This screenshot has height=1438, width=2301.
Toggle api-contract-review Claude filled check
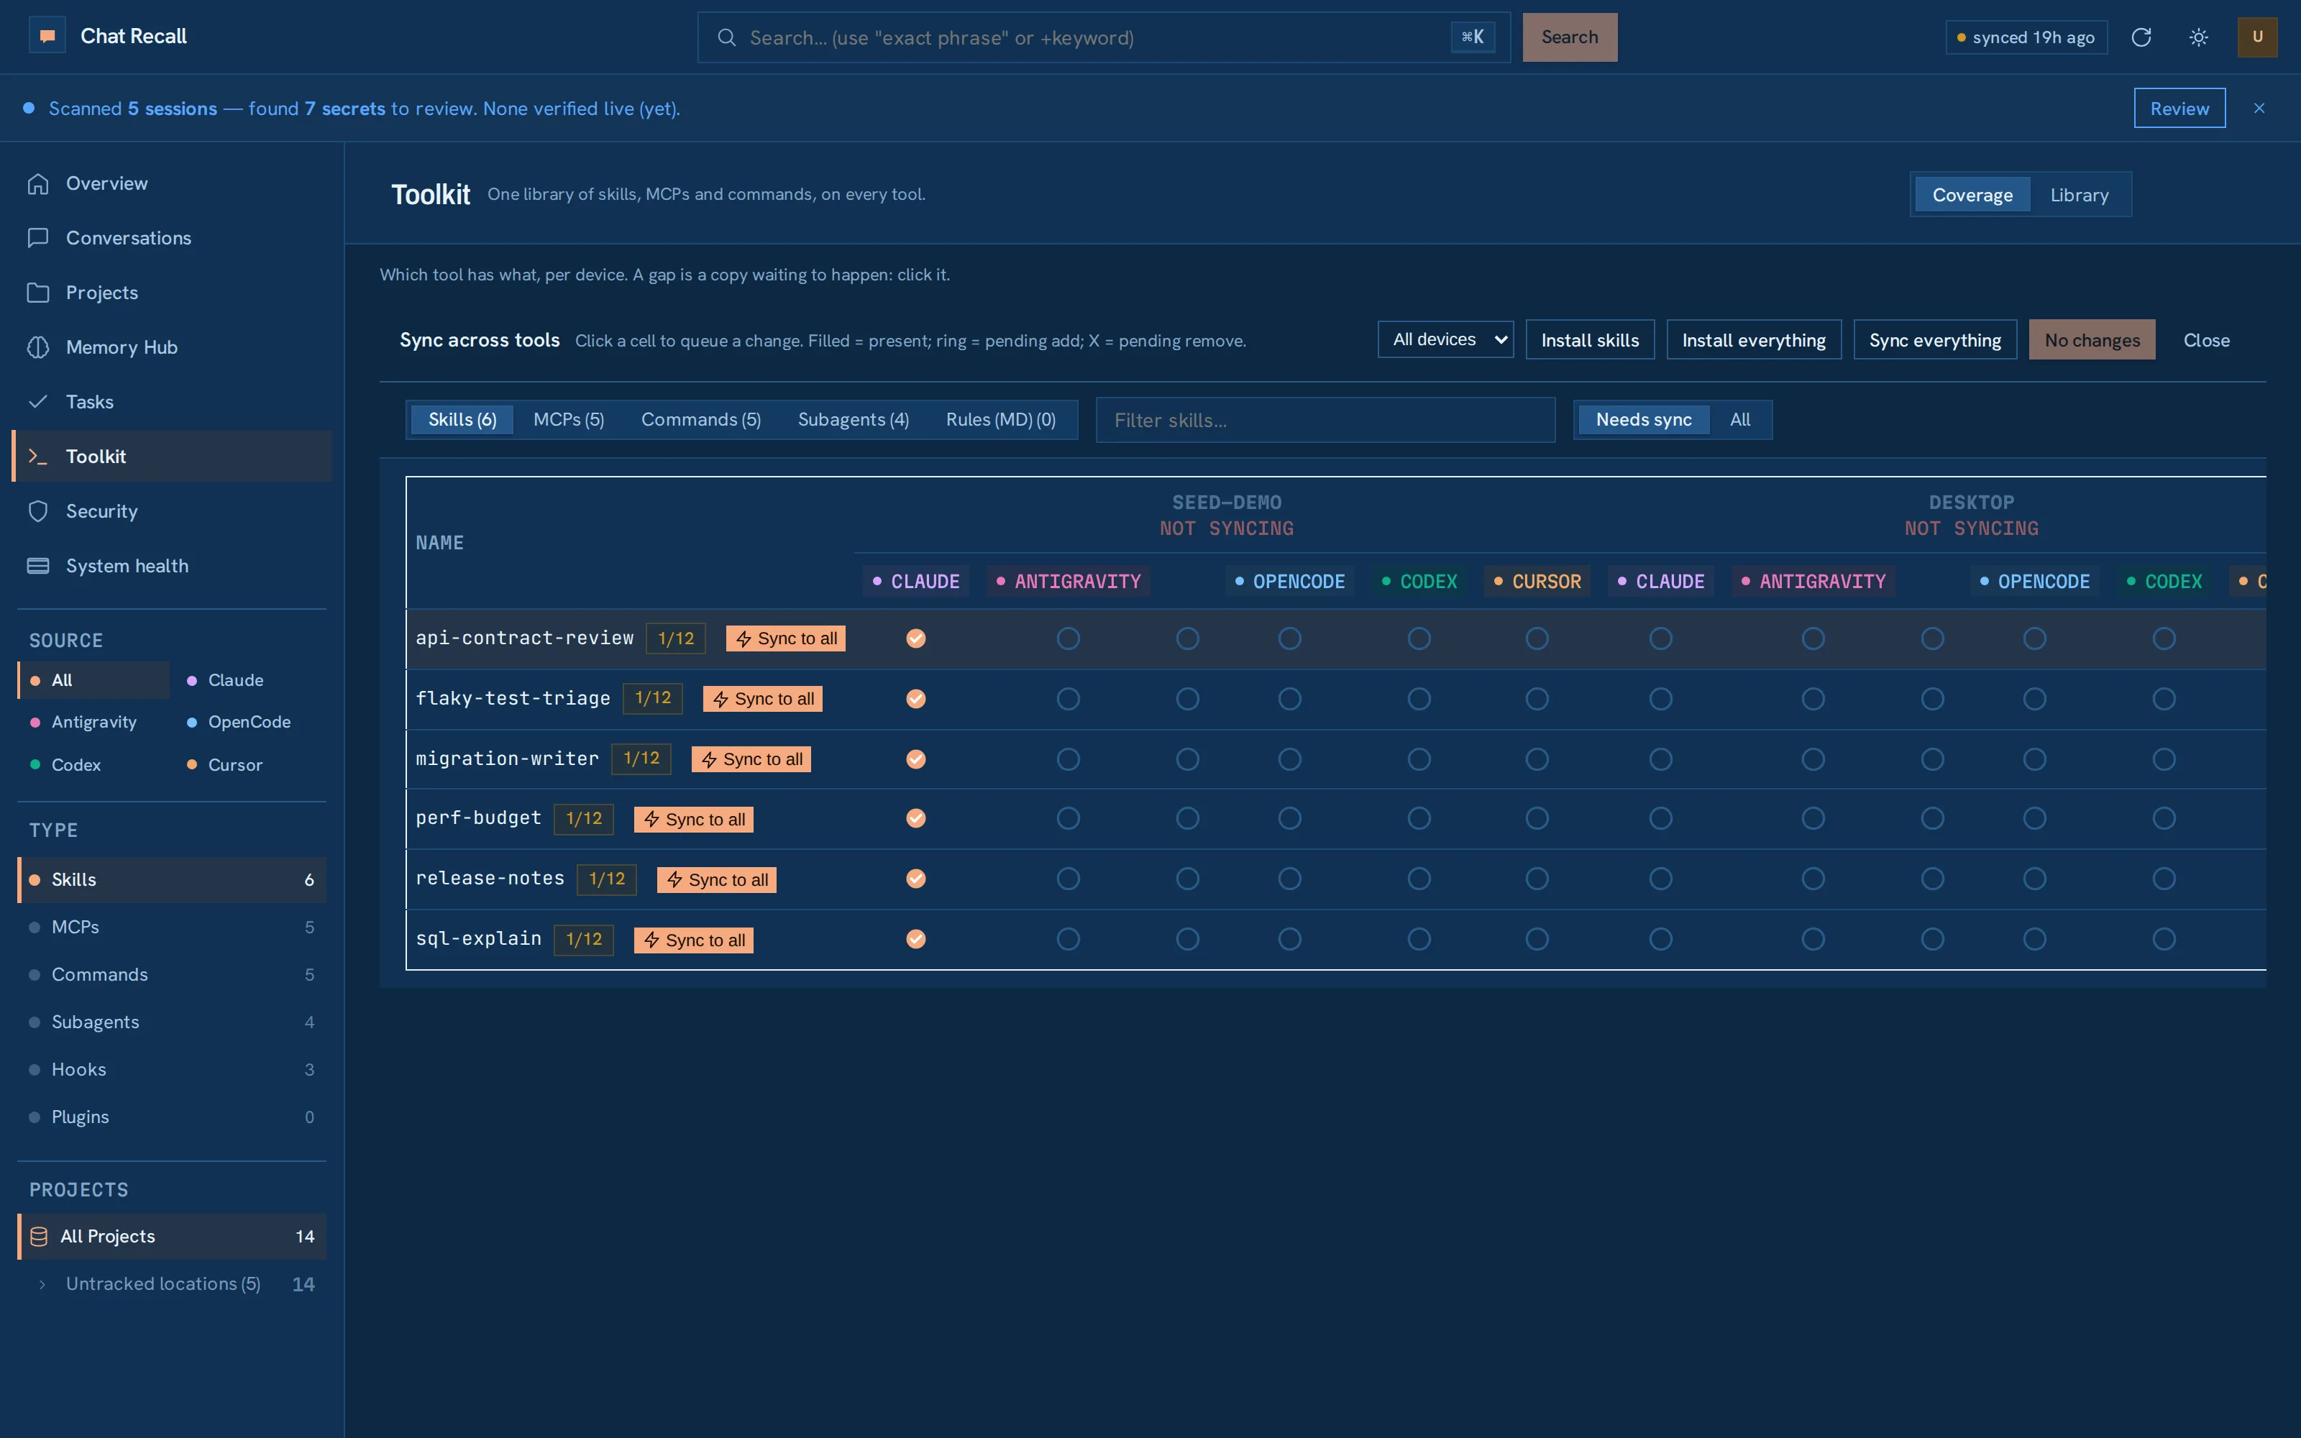point(915,638)
